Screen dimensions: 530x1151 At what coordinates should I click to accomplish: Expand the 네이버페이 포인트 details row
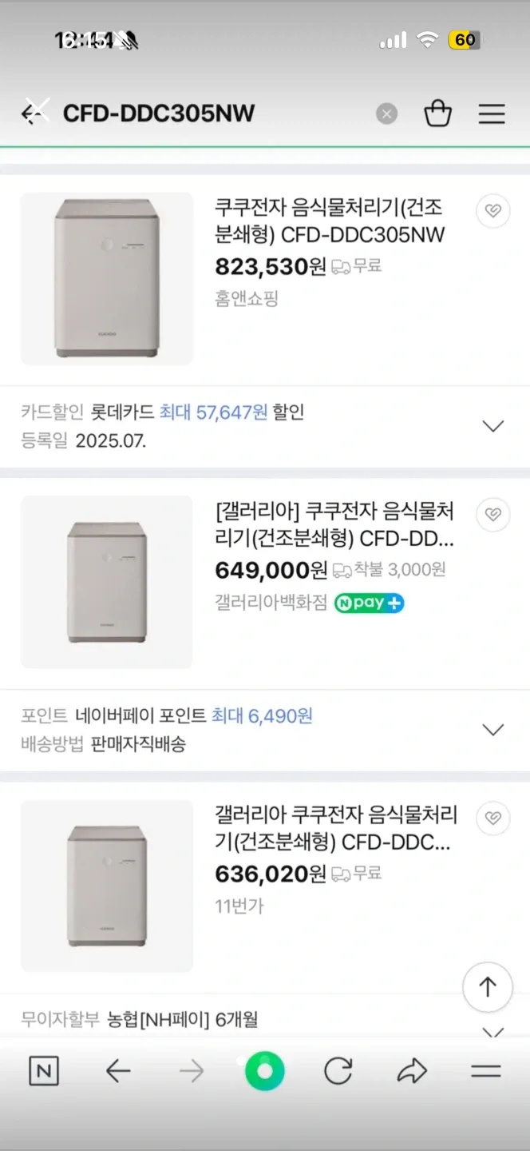[x=493, y=730]
